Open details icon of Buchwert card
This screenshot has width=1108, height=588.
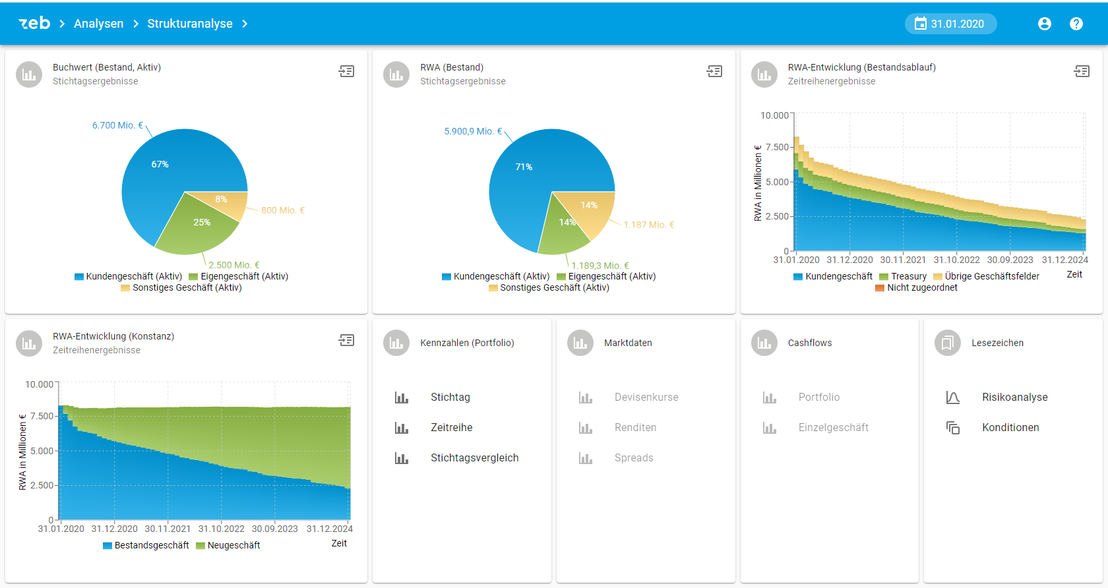346,71
